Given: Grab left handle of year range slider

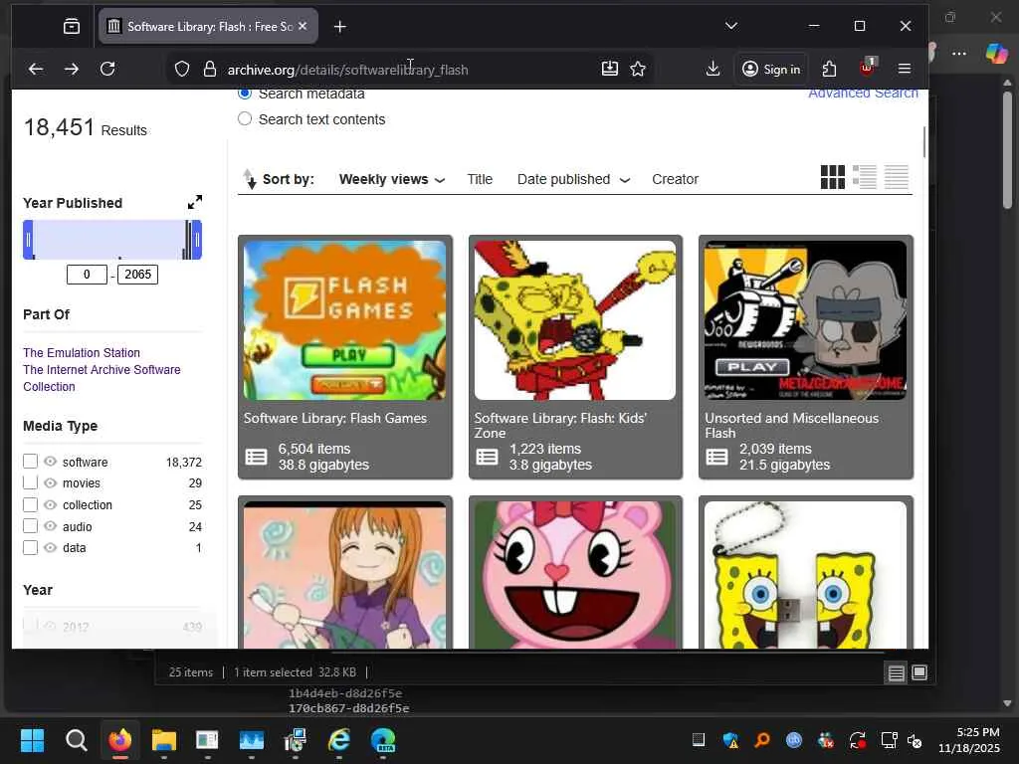Looking at the screenshot, I should pos(28,240).
